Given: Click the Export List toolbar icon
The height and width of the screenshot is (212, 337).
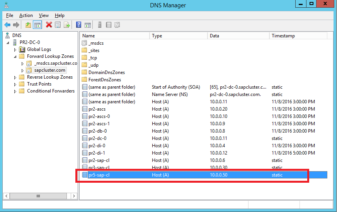Looking at the screenshot, I should click(67, 25).
